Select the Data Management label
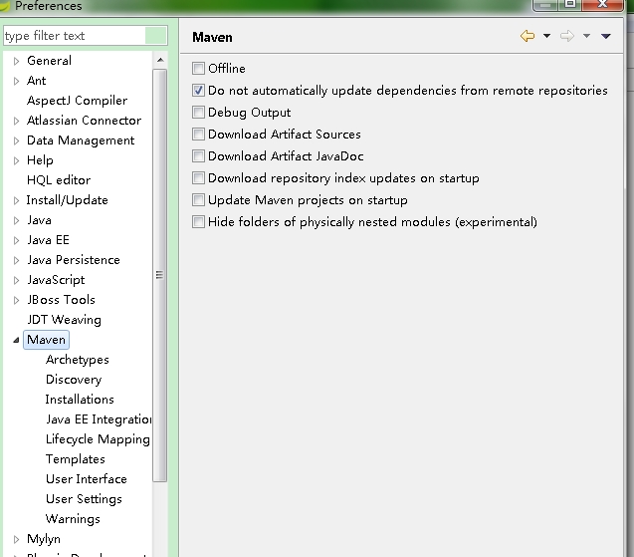This screenshot has height=557, width=634. 81,140
